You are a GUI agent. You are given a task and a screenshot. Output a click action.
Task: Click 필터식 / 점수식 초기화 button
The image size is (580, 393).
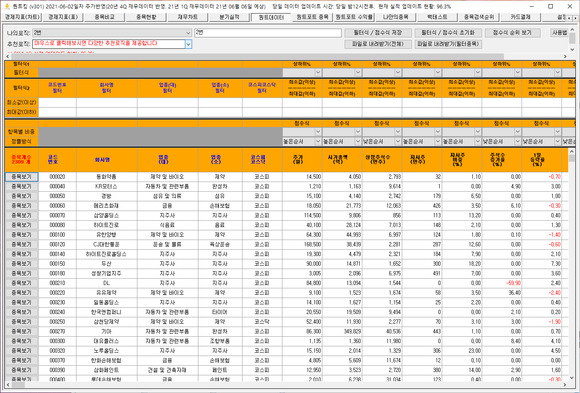[448, 33]
